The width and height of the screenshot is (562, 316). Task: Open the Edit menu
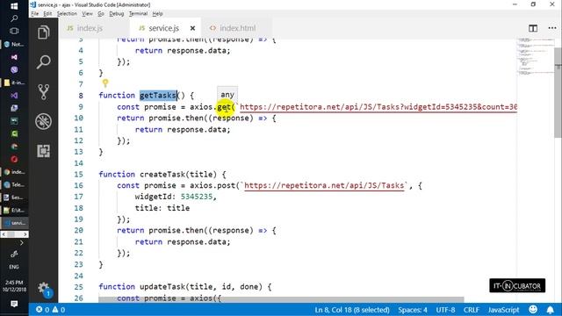click(47, 14)
